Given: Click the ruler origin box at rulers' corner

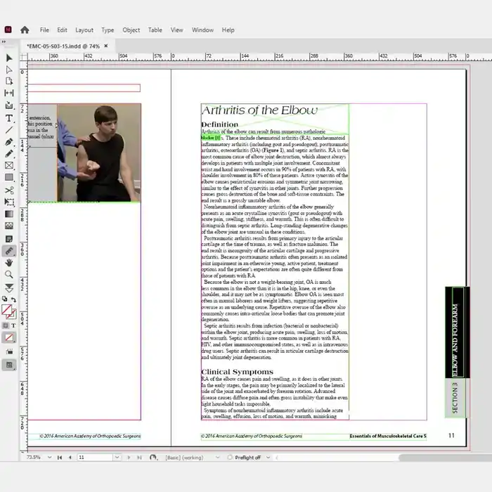Looking at the screenshot, I should coord(24,57).
